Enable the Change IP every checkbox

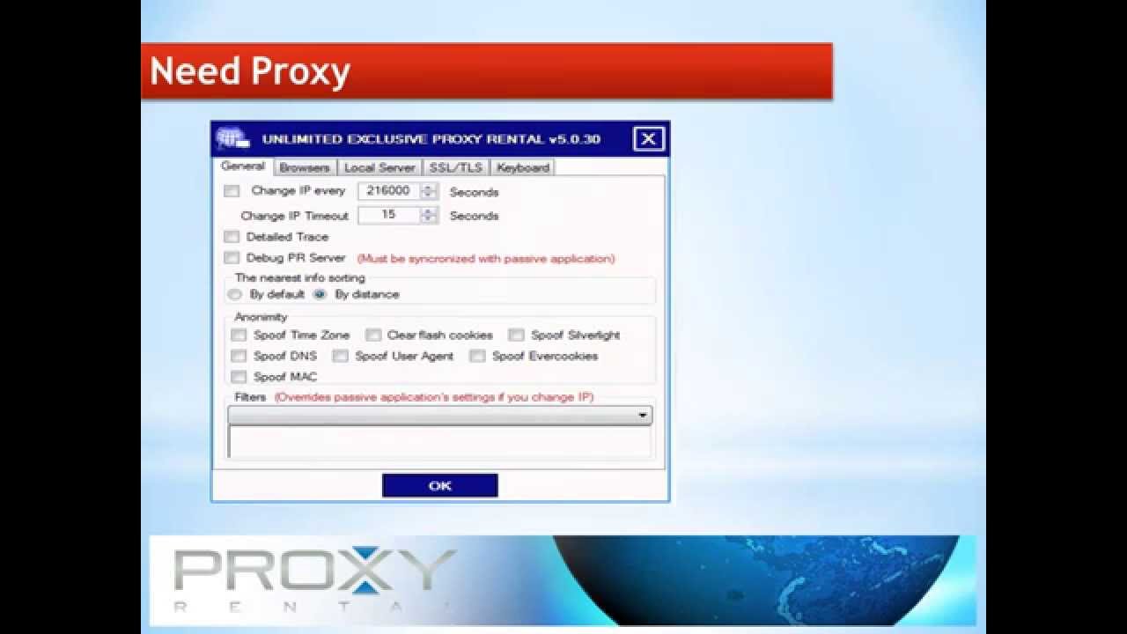(x=232, y=191)
